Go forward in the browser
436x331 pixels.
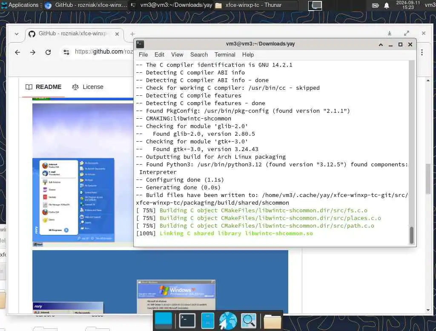32,52
